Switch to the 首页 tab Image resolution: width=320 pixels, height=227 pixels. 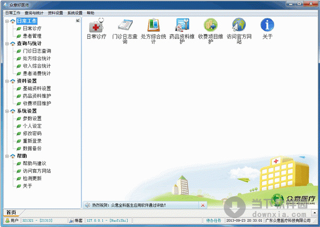tap(11, 213)
